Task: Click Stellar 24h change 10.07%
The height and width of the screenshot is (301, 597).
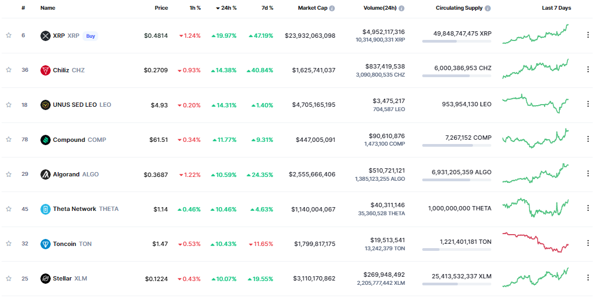Action: [x=223, y=279]
